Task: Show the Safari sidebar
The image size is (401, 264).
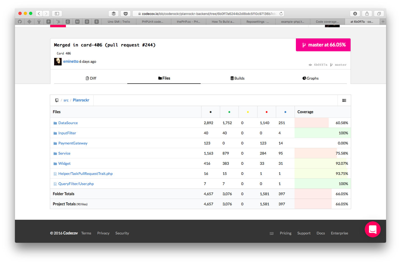Action: coord(57,13)
